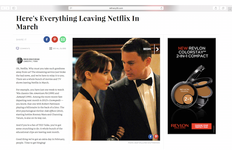The height and width of the screenshot is (154, 232).
Task: Go forward to next page
Action: (7, 8)
